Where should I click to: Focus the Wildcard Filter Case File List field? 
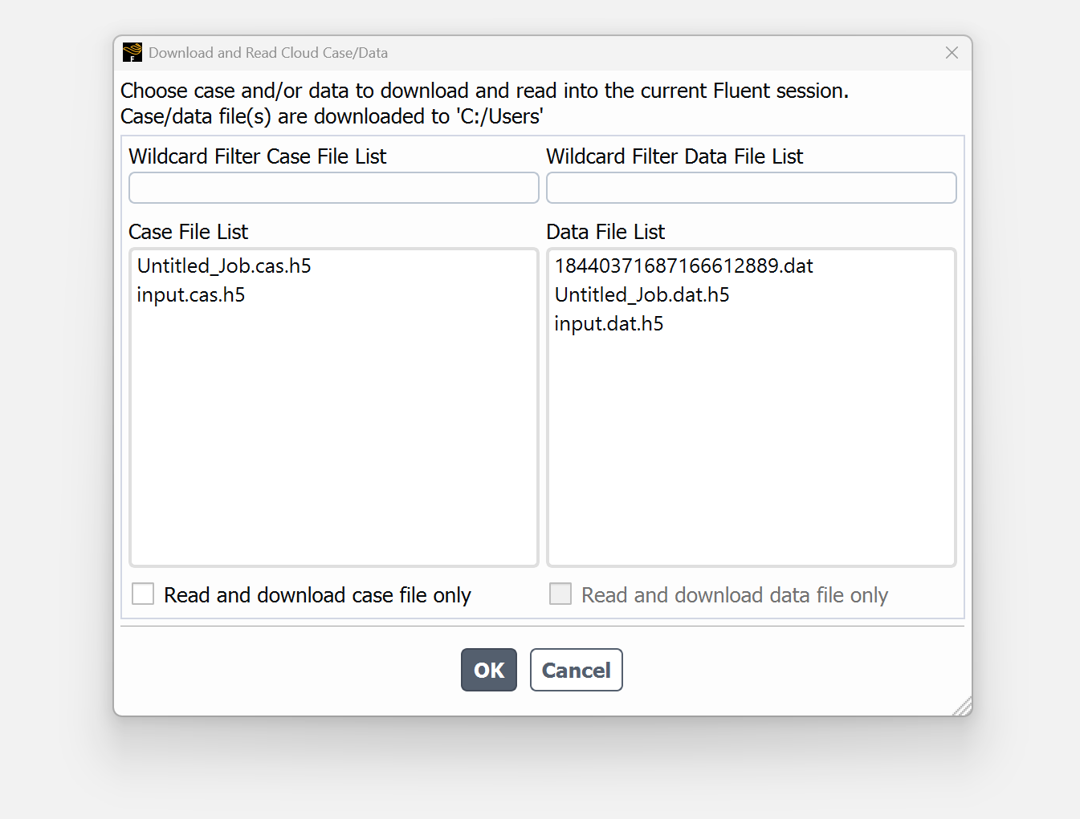point(334,188)
